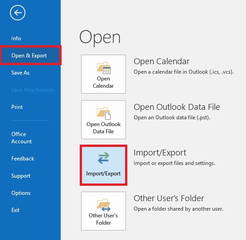This screenshot has height=240, width=246.
Task: Open the Info menu item
Action: (x=16, y=38)
